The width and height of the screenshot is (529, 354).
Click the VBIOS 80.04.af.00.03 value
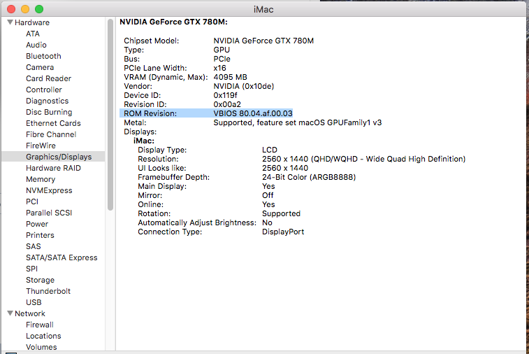[x=253, y=113]
